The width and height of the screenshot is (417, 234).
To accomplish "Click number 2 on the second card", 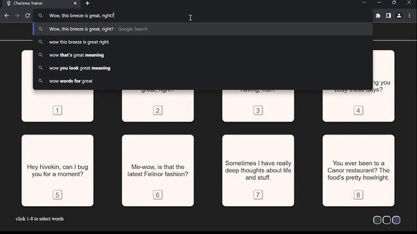I will tap(158, 110).
